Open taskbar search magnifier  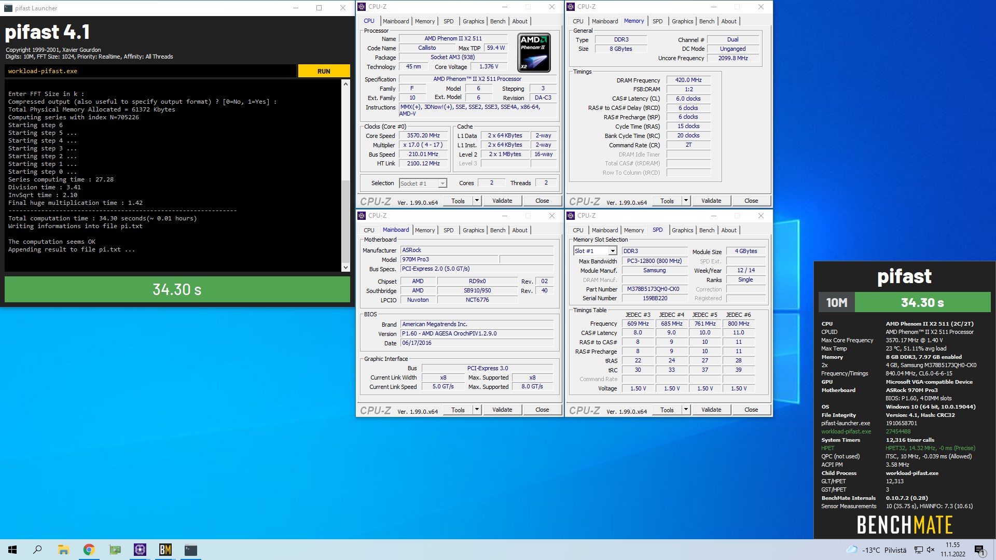pos(37,550)
